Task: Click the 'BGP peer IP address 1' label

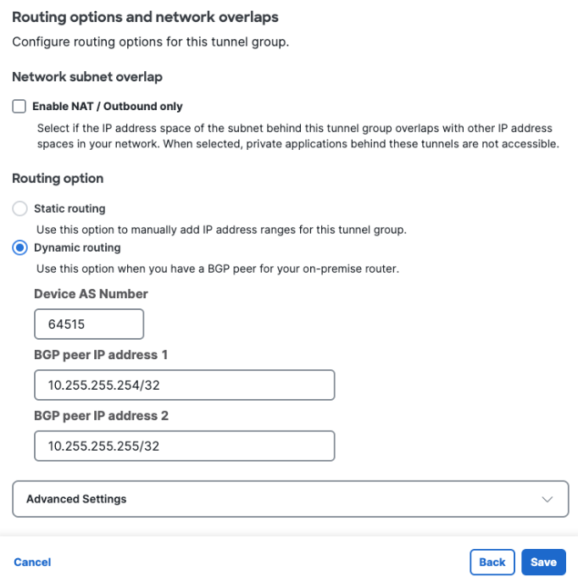Action: tap(101, 355)
